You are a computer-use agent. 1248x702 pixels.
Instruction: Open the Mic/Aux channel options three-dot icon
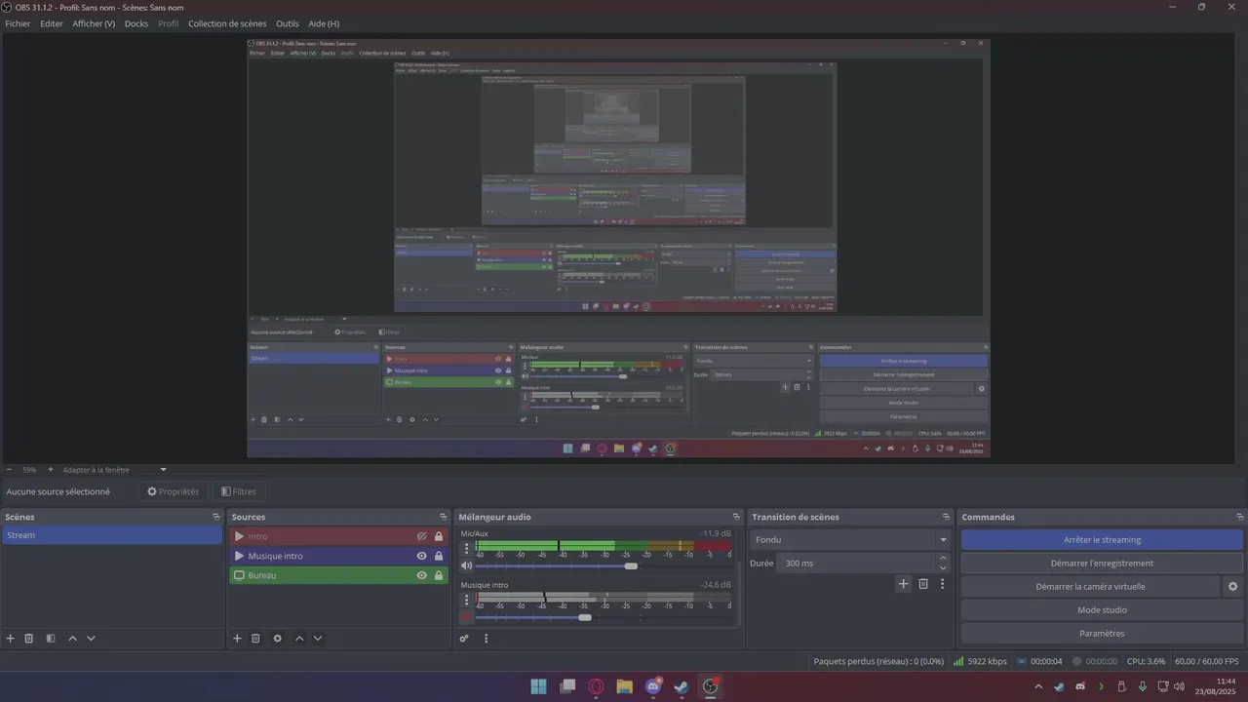pyautogui.click(x=466, y=549)
